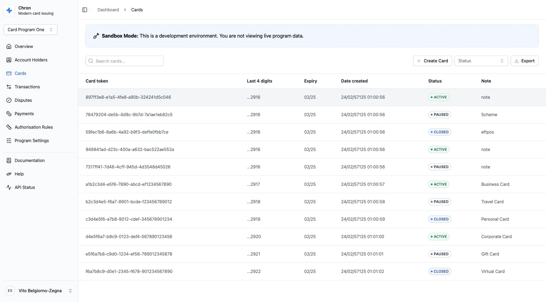This screenshot has height=302, width=546.
Task: Click the Program Settings sliders icon
Action: click(9, 141)
